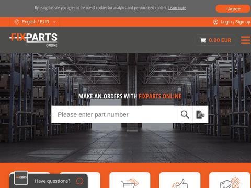Go to homepage via FixParts Online logo
This screenshot has width=251, height=188.
pyautogui.click(x=33, y=40)
